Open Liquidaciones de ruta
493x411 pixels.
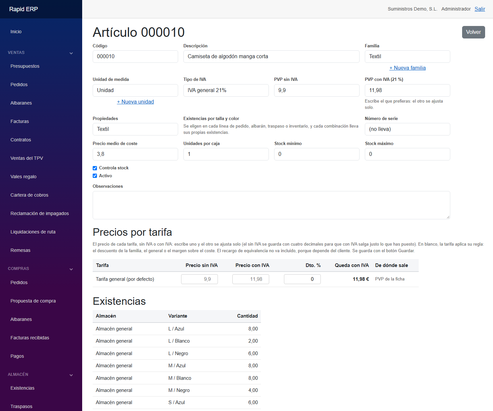pos(33,232)
